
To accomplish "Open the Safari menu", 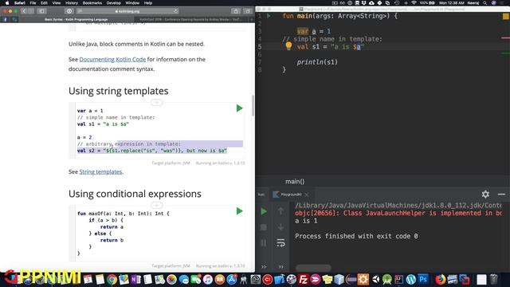I will click(19, 3).
